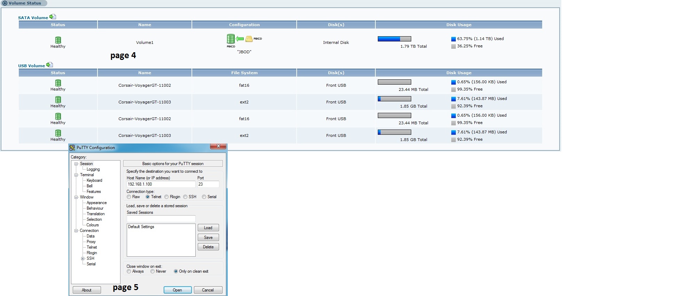Collapse the Terminal tree node
This screenshot has height=296, width=679.
click(x=76, y=175)
